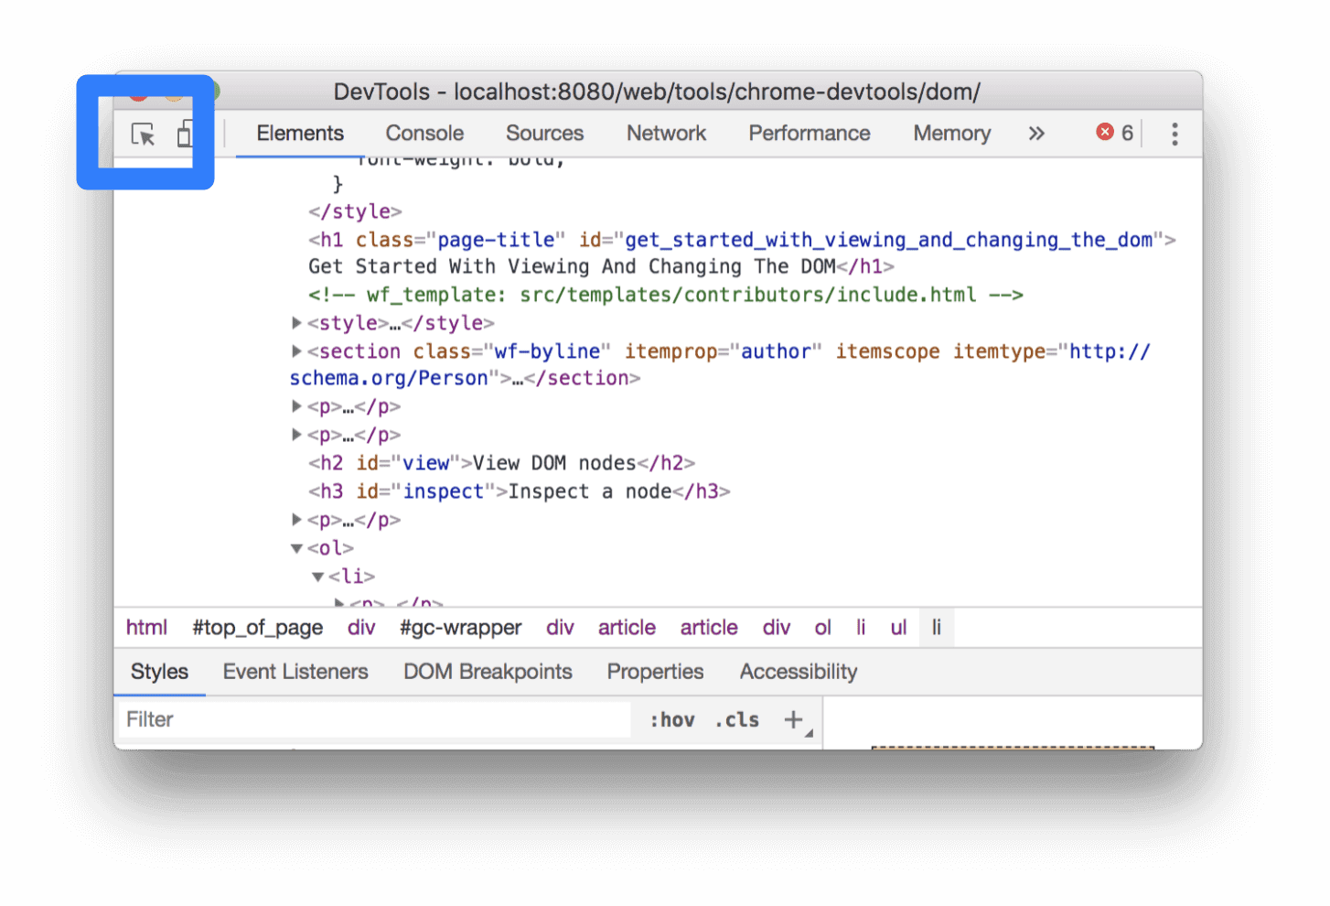Viewport: 1330px width, 906px height.
Task: Open the Event Listeners tab
Action: [x=295, y=671]
